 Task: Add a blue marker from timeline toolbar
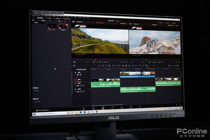click(x=136, y=66)
